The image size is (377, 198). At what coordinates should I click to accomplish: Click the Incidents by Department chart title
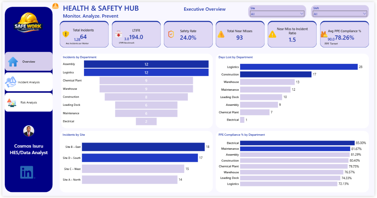click(80, 57)
